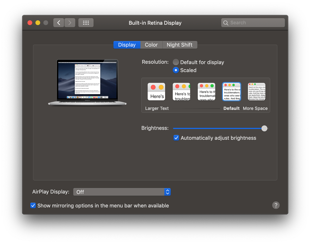Toggle Automatically adjust brightness checkbox
Image resolution: width=311 pixels, height=244 pixels.
point(176,138)
